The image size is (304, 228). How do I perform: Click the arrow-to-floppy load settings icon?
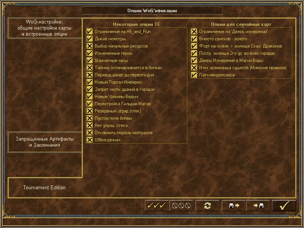[x=258, y=206]
